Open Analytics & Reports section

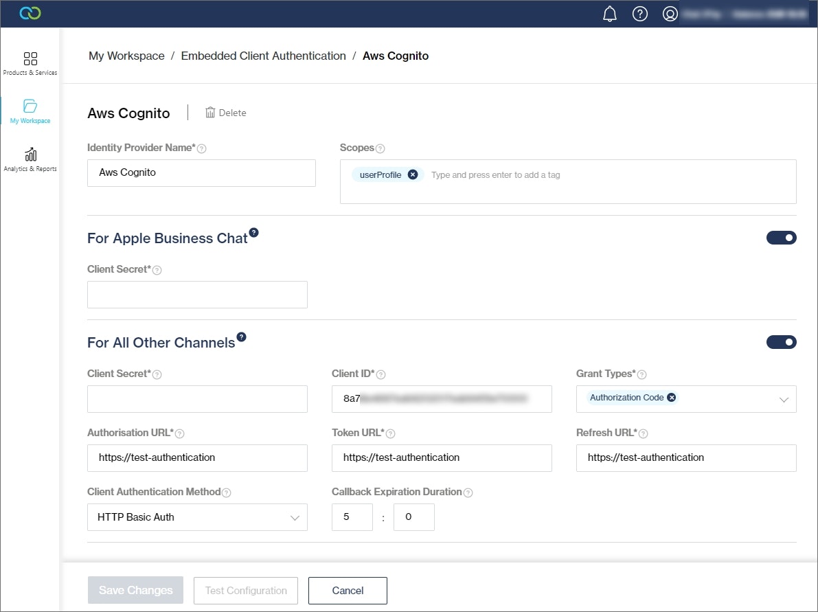[30, 159]
